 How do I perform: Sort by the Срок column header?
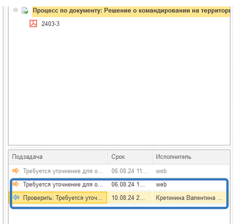point(130,157)
